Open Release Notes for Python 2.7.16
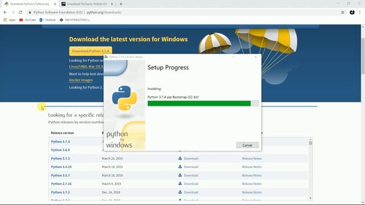Viewport: 365px width, 205px height. [252, 184]
